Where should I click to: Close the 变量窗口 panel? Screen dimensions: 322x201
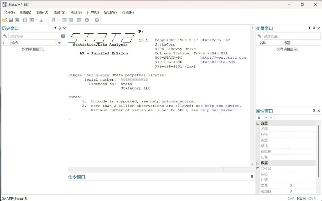coord(319,28)
